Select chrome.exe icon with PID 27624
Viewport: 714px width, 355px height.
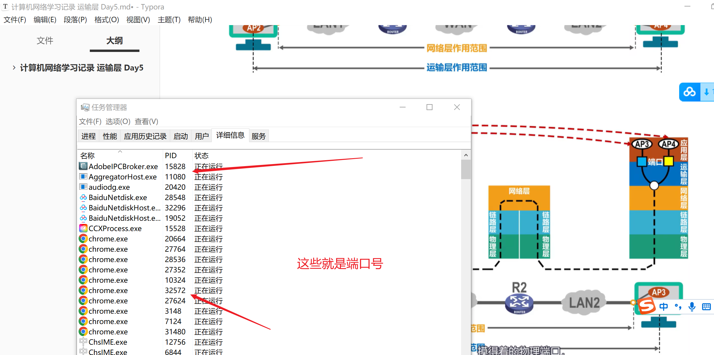pyautogui.click(x=83, y=300)
